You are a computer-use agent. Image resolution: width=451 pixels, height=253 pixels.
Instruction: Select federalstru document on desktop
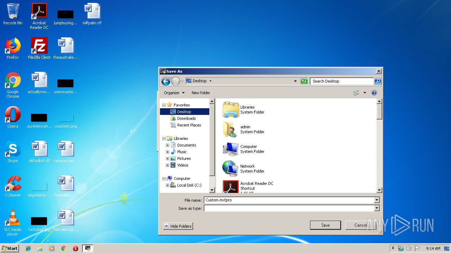(66, 187)
